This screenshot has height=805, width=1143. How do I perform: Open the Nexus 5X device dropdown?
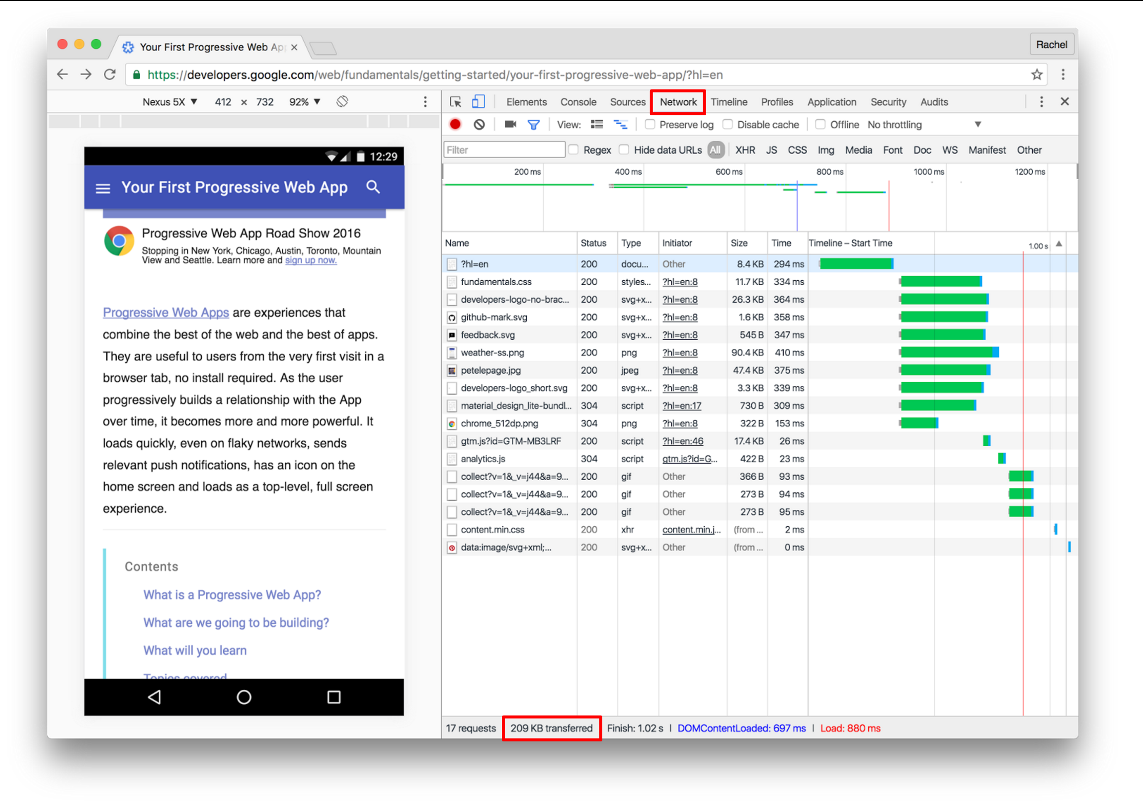tap(170, 101)
